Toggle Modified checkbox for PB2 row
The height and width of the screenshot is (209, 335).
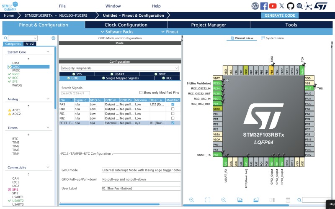point(173,118)
